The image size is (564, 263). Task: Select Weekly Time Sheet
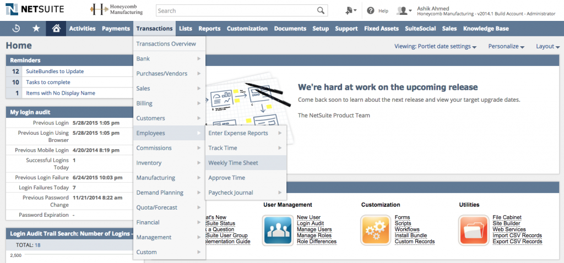(246, 163)
